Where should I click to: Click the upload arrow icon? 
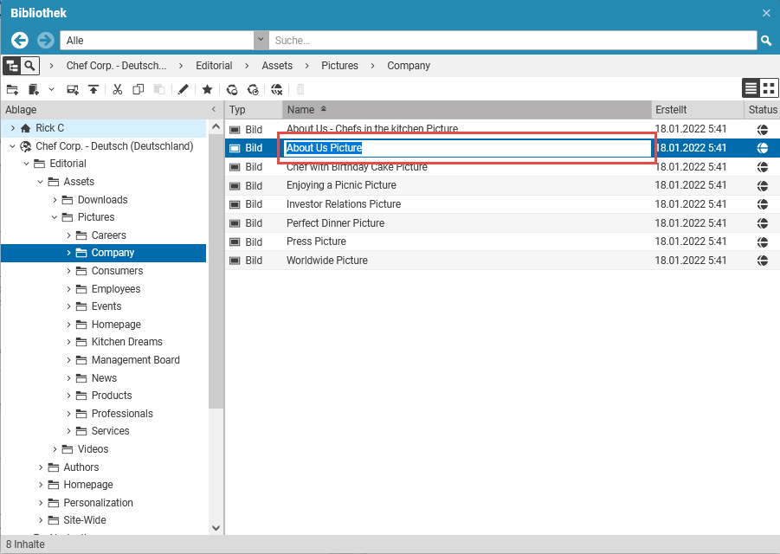coord(93,89)
